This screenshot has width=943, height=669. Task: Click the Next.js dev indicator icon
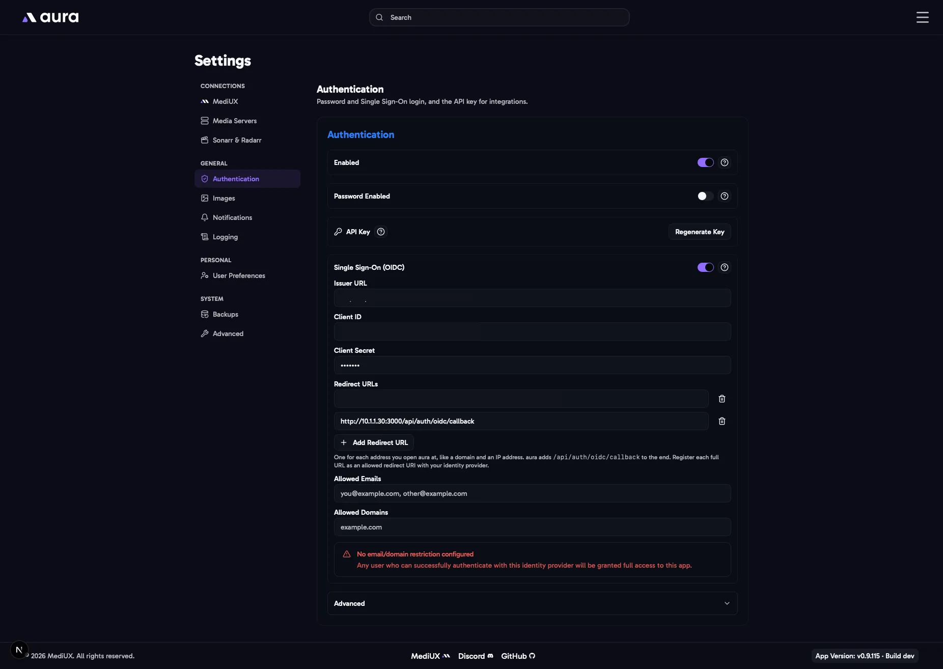tap(19, 650)
